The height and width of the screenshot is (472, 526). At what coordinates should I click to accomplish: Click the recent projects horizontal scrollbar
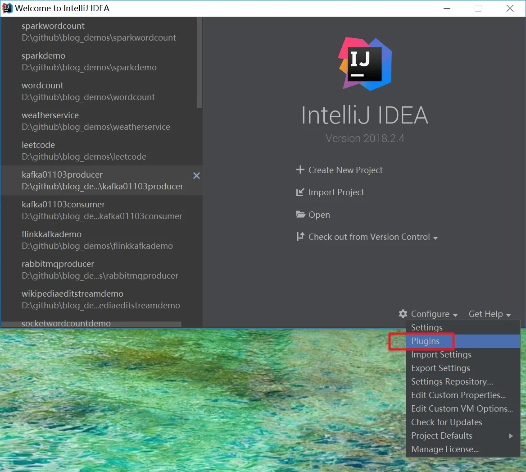coord(91,324)
